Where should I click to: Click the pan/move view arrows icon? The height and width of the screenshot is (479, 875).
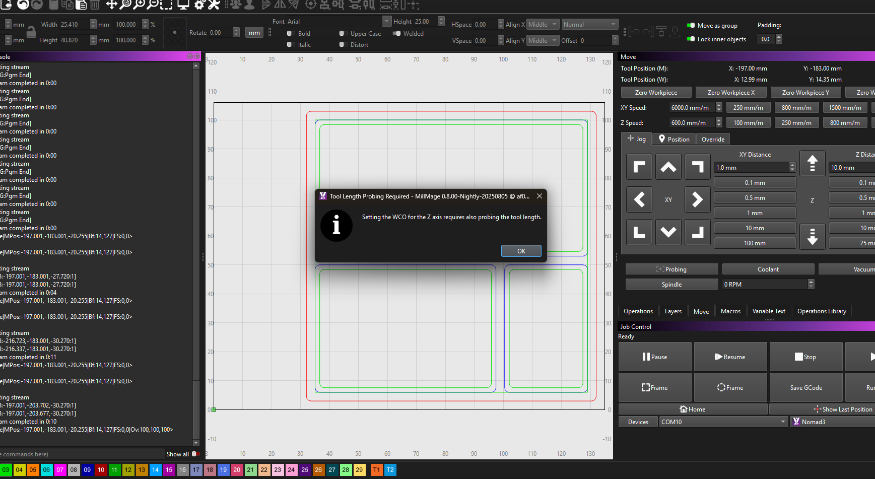(111, 5)
